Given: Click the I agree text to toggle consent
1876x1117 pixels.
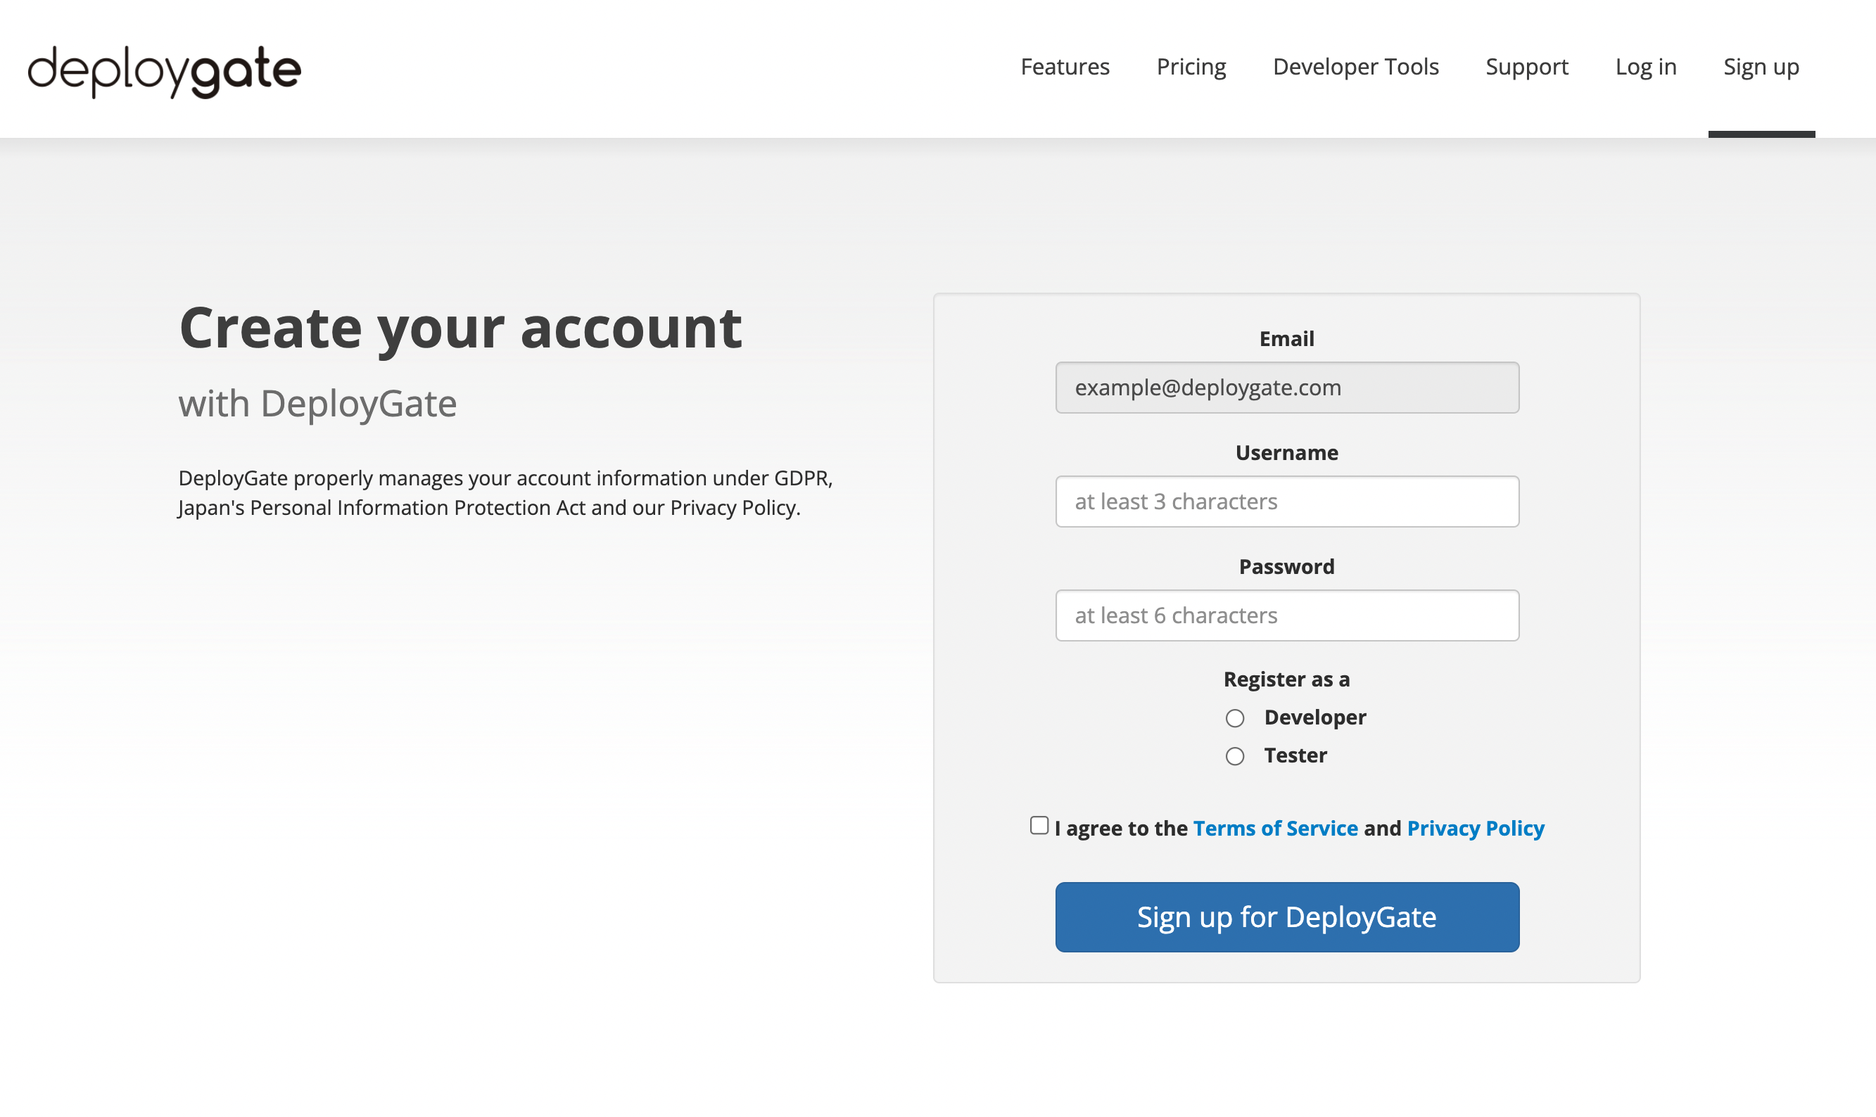Looking at the screenshot, I should coord(1120,828).
